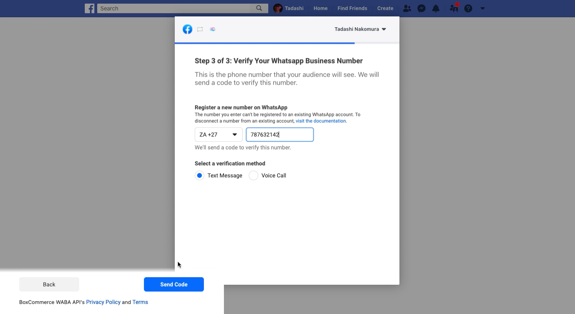Open Tadashi's profile avatar in top bar
Screen dimensions: 575x314
pyautogui.click(x=278, y=8)
